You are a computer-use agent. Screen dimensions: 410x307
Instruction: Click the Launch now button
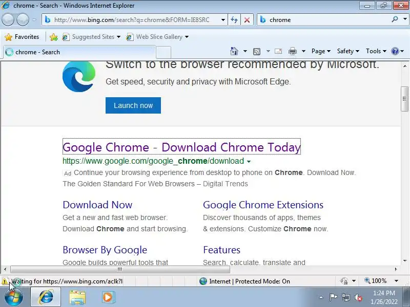[x=133, y=105]
